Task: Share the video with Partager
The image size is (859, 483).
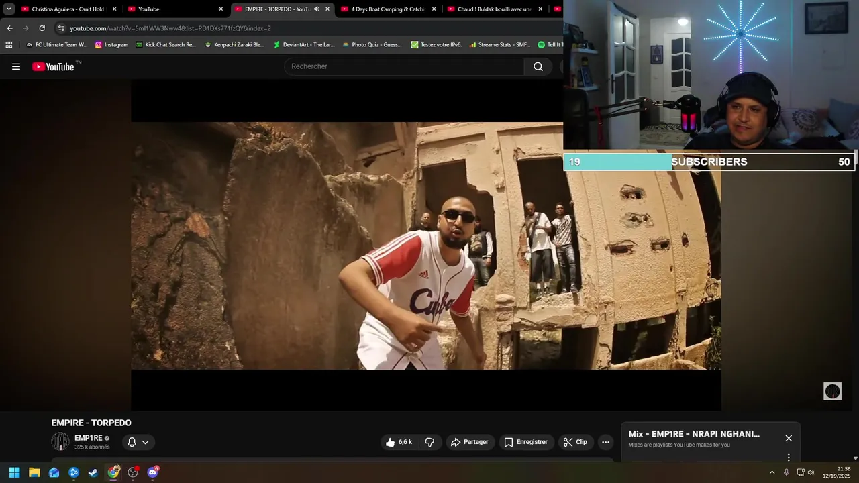Action: (x=470, y=442)
